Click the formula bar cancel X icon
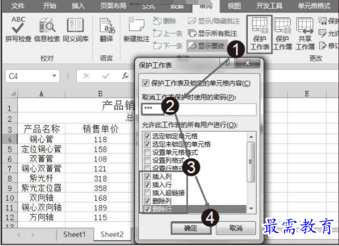The width and height of the screenshot is (339, 246). (86, 76)
